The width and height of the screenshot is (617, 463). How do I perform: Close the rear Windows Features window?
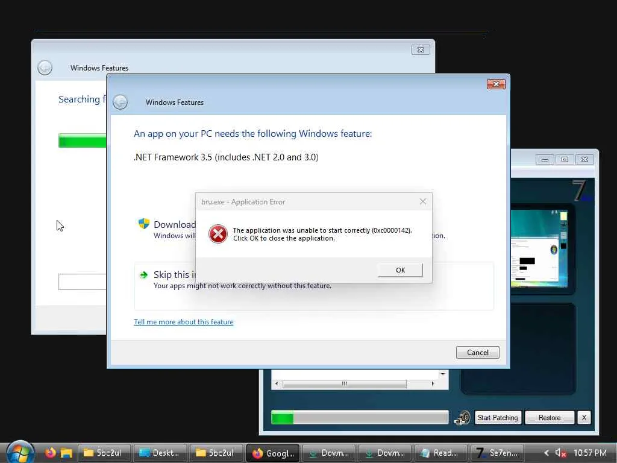[x=420, y=49]
